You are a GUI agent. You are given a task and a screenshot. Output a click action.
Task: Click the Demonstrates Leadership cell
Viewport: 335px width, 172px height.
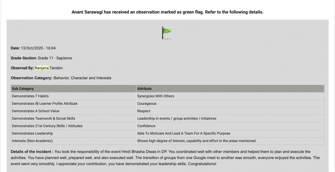coord(74,133)
